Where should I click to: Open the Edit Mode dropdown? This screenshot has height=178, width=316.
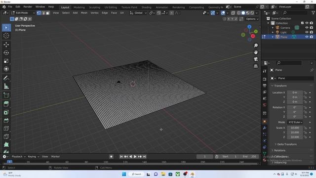pyautogui.click(x=23, y=13)
